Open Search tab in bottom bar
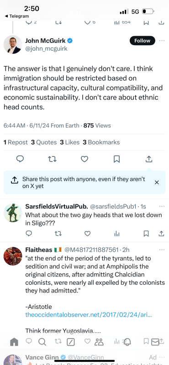Image resolution: width=169 pixels, height=365 pixels. point(42,342)
